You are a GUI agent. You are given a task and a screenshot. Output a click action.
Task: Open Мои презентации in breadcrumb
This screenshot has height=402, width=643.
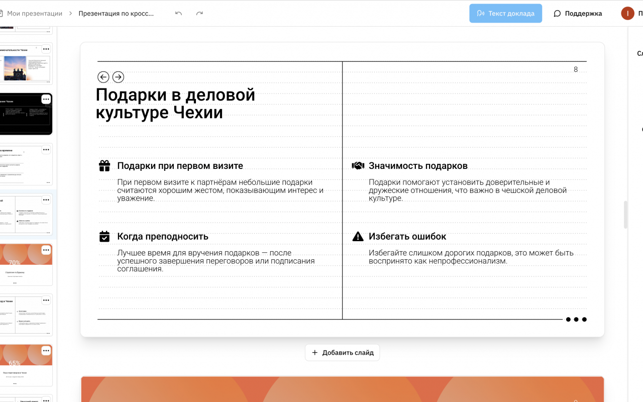pyautogui.click(x=35, y=14)
